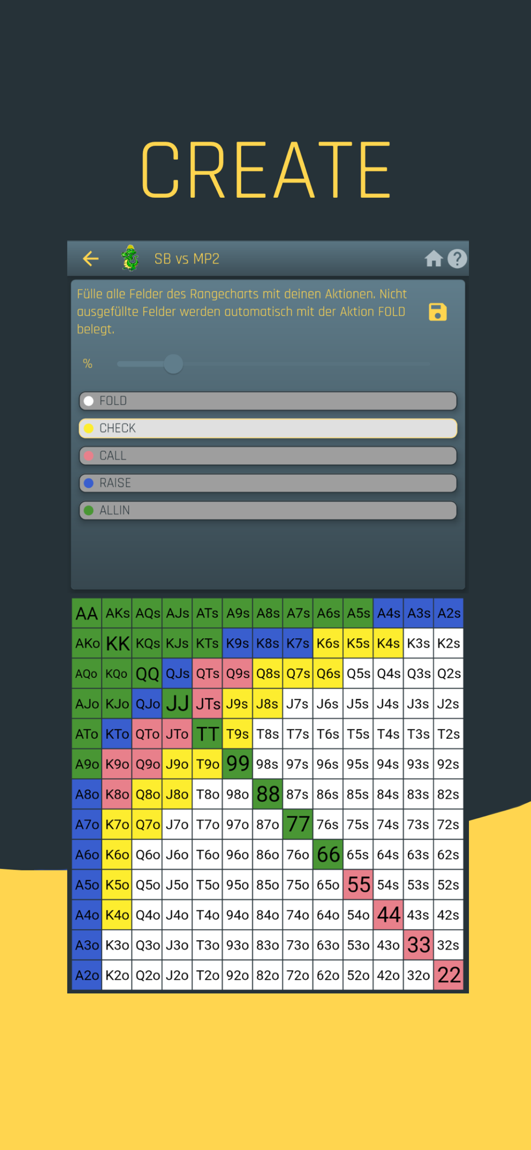Select the CHECK action option
The image size is (531, 1150).
(x=268, y=428)
